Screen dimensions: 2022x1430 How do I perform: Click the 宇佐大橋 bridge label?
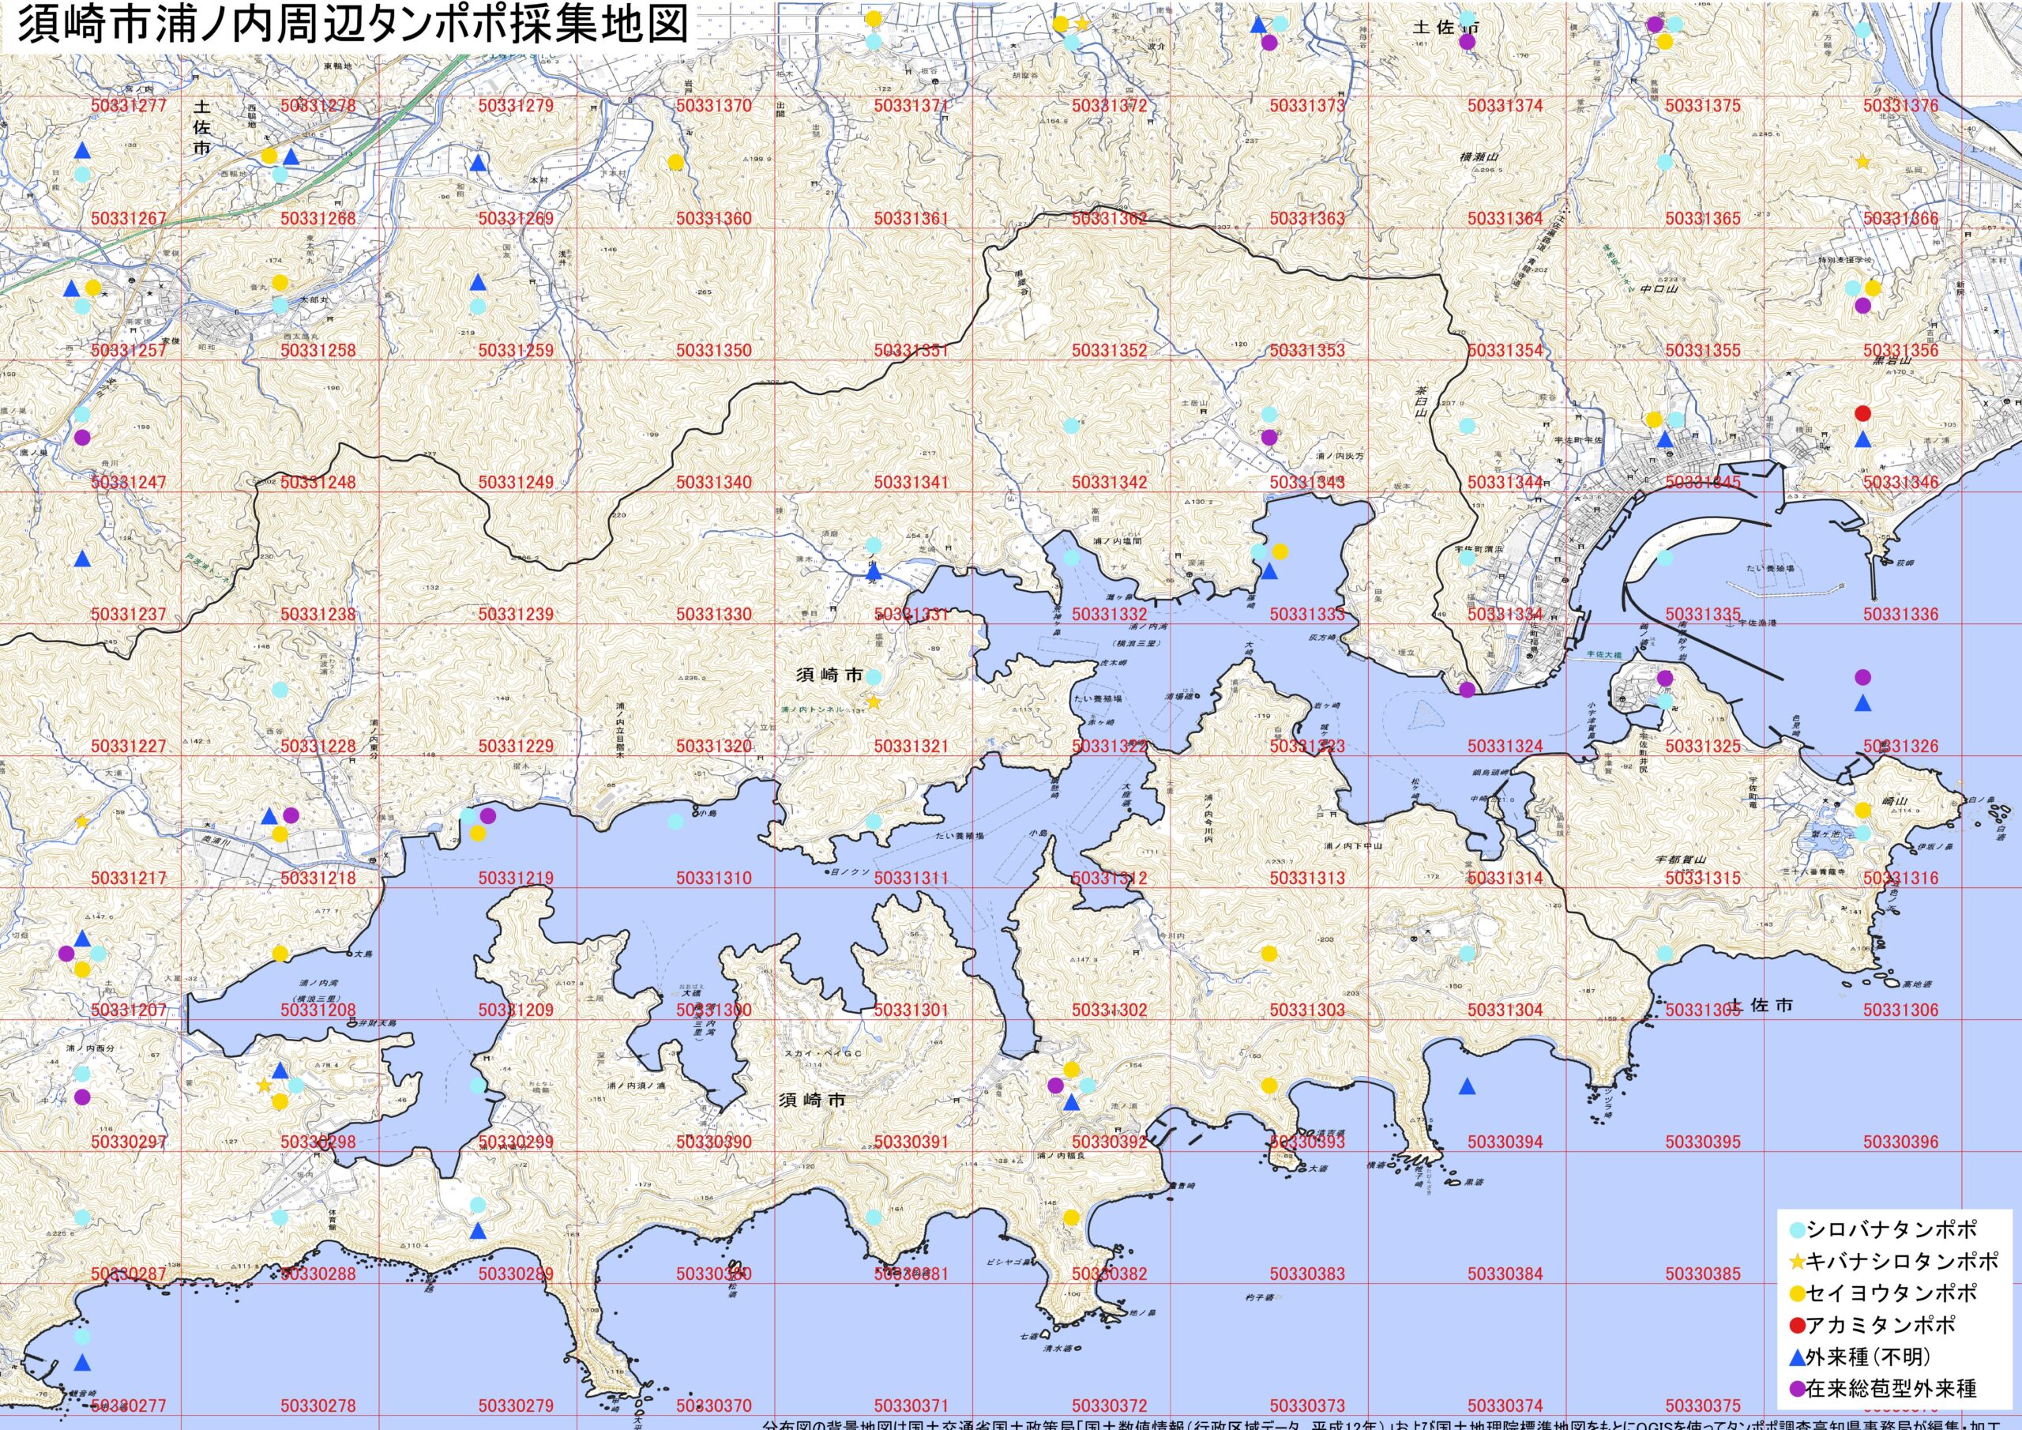[x=1603, y=656]
